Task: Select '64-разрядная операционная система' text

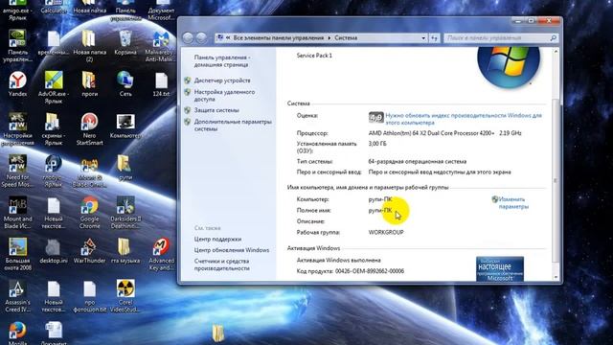Action: 418,161
